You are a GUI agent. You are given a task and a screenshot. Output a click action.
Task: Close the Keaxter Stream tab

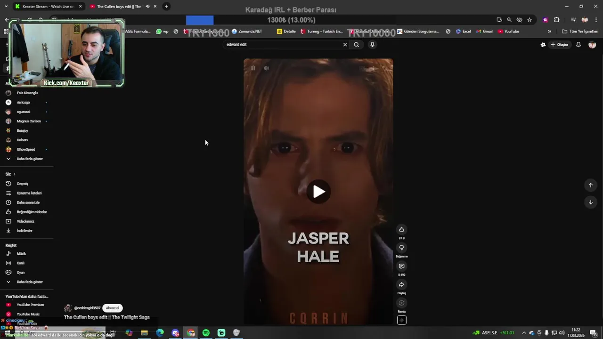(x=80, y=7)
